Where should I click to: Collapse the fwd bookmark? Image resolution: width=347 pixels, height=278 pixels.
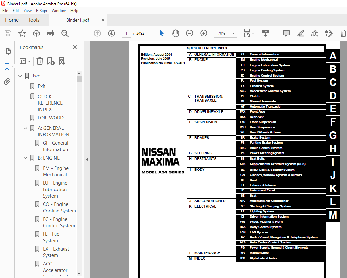tap(20, 76)
